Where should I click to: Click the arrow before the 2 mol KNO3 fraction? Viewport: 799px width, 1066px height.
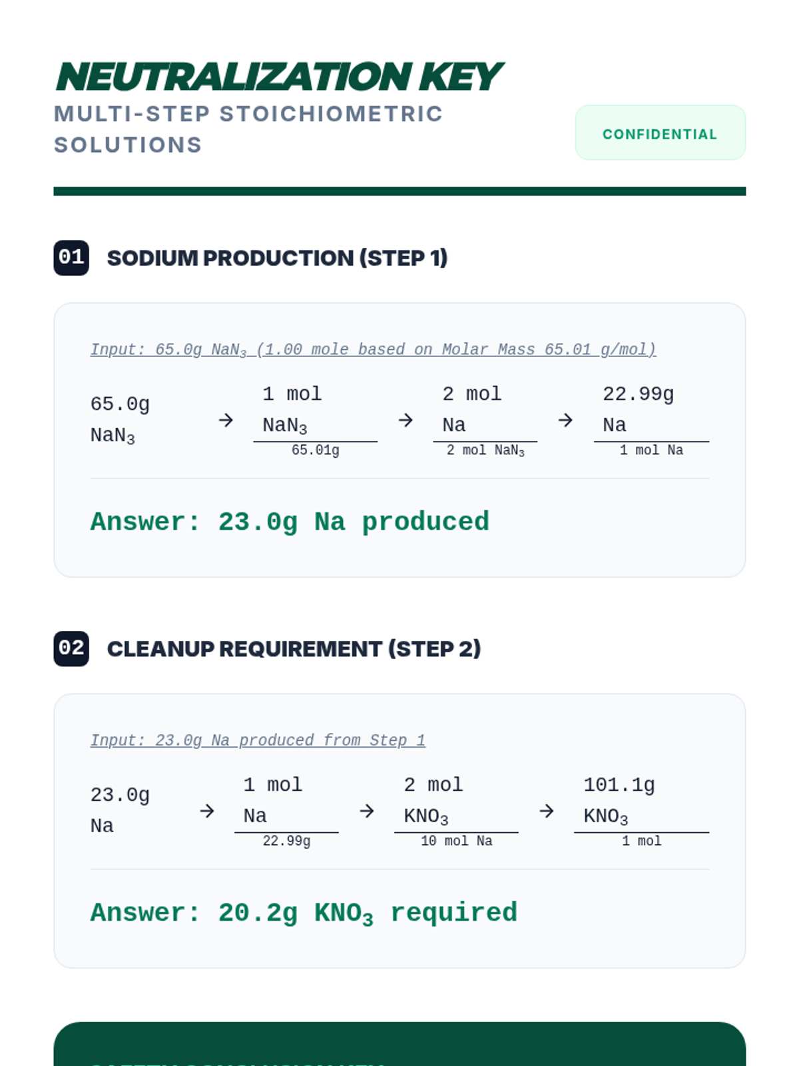(x=367, y=811)
